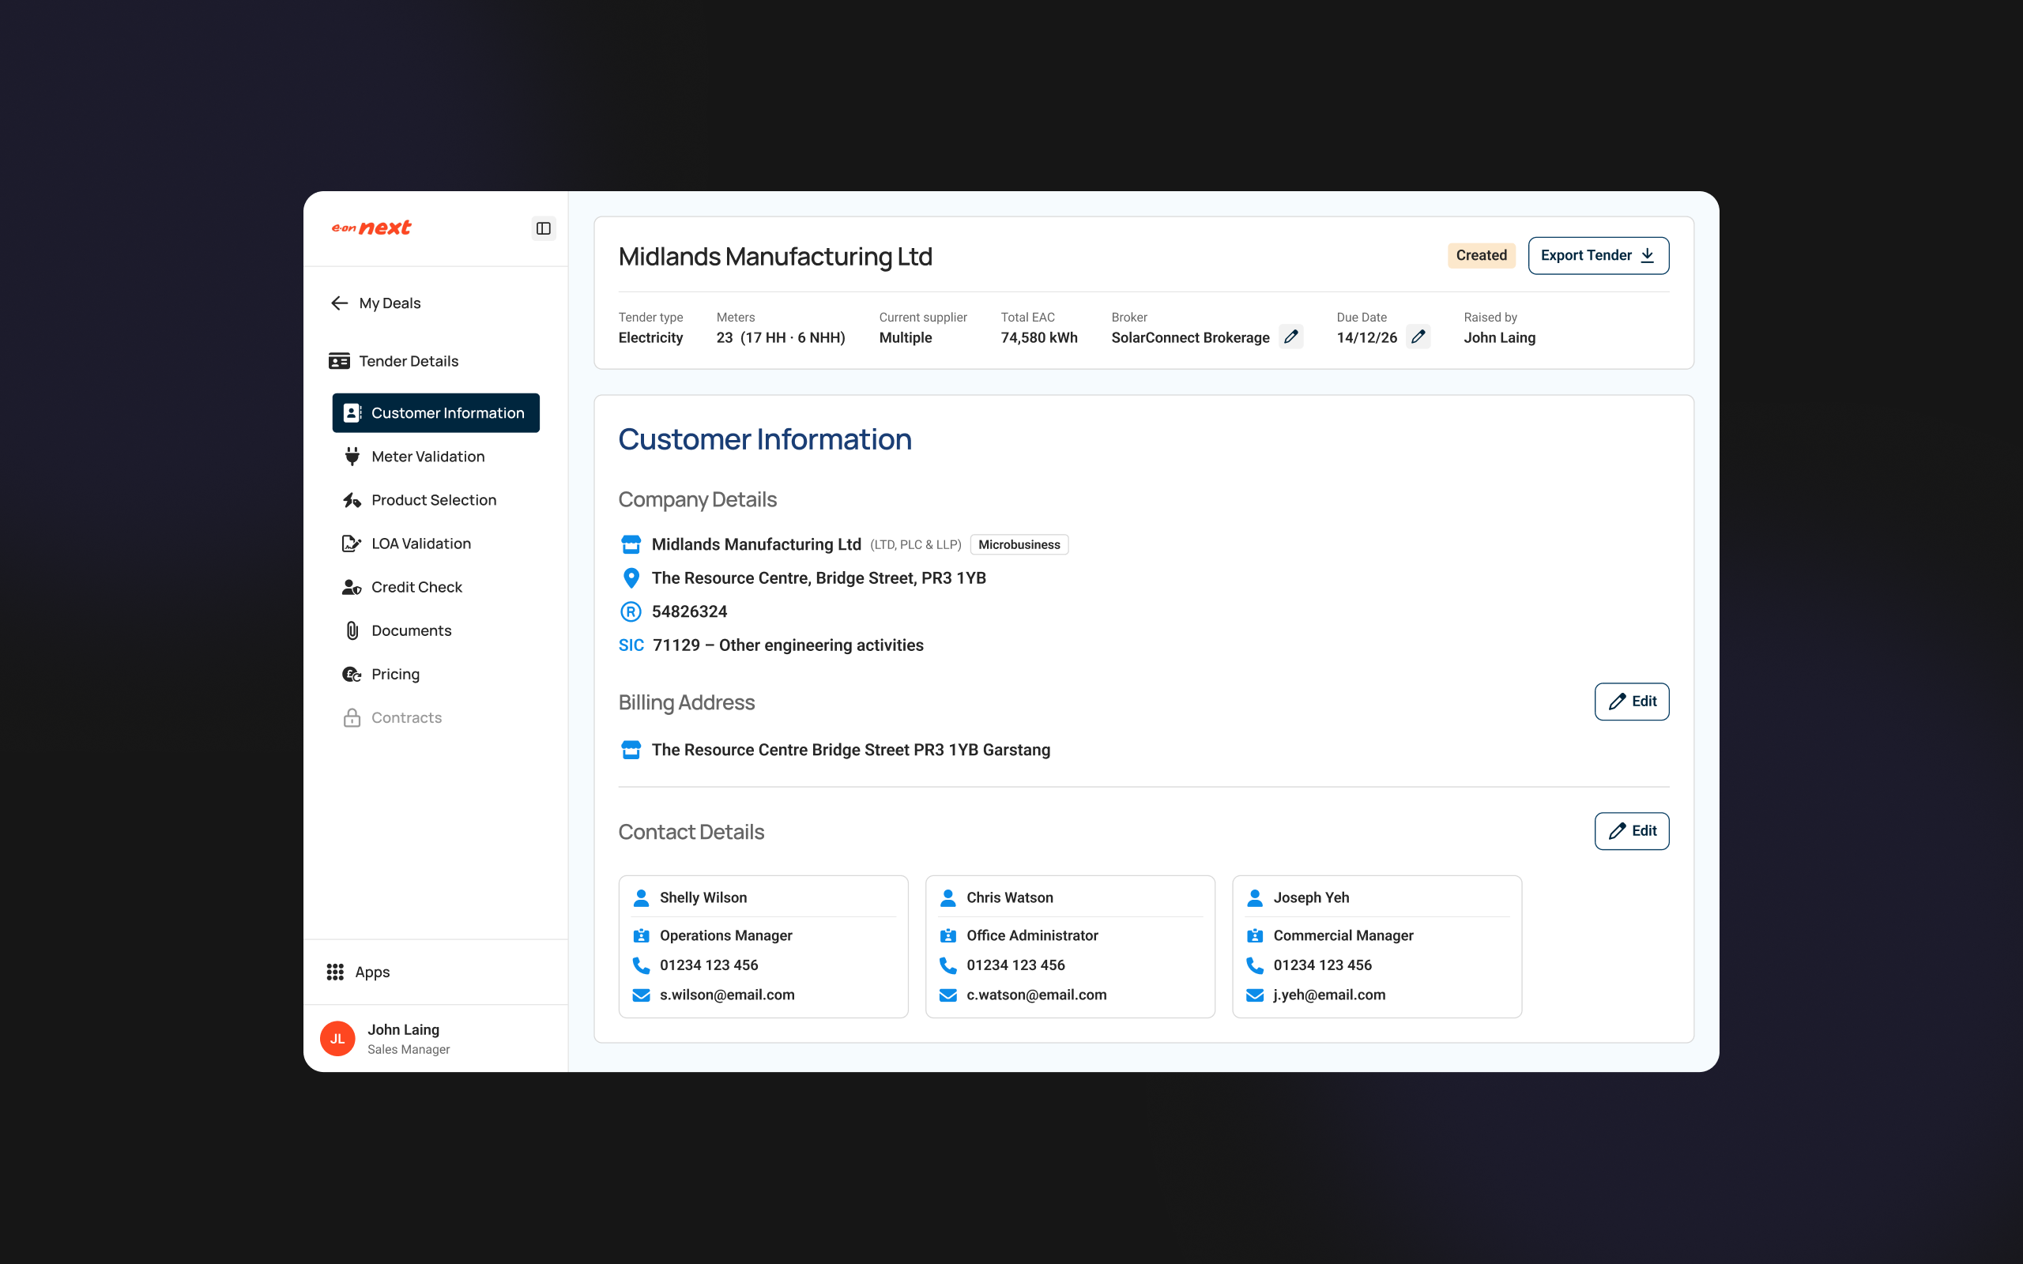2023x1264 pixels.
Task: Click the Documents paperclip icon
Action: click(x=352, y=630)
